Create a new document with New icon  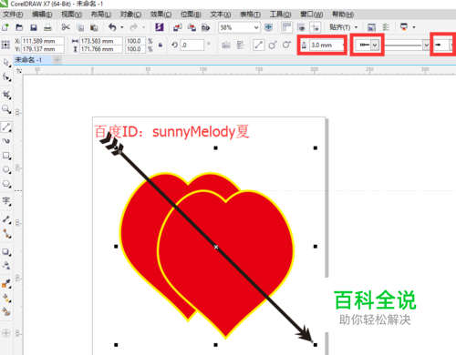5,27
